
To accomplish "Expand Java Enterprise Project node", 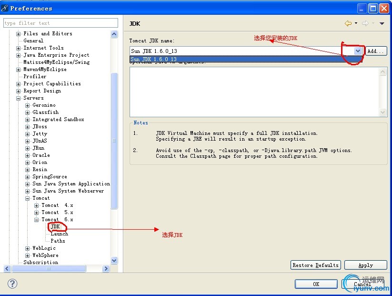I will point(18,55).
